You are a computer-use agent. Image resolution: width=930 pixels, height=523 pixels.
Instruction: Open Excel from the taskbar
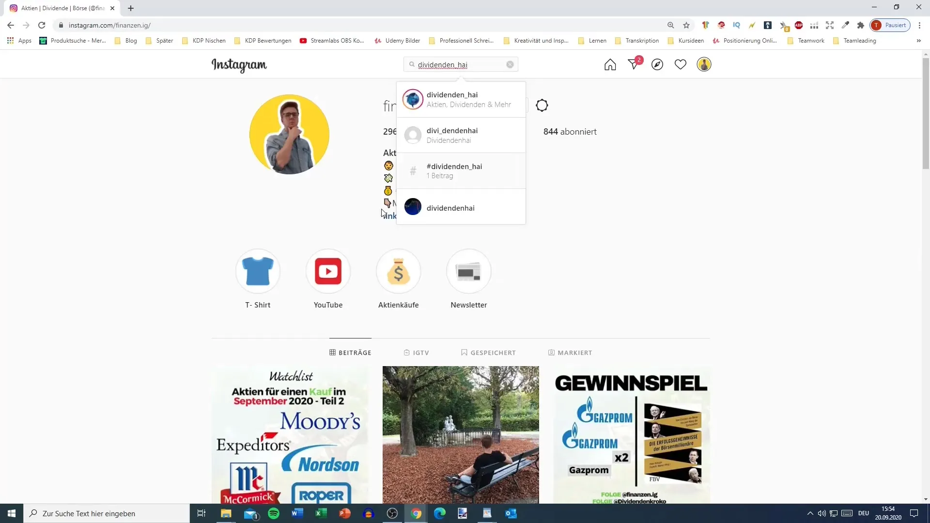pos(321,513)
